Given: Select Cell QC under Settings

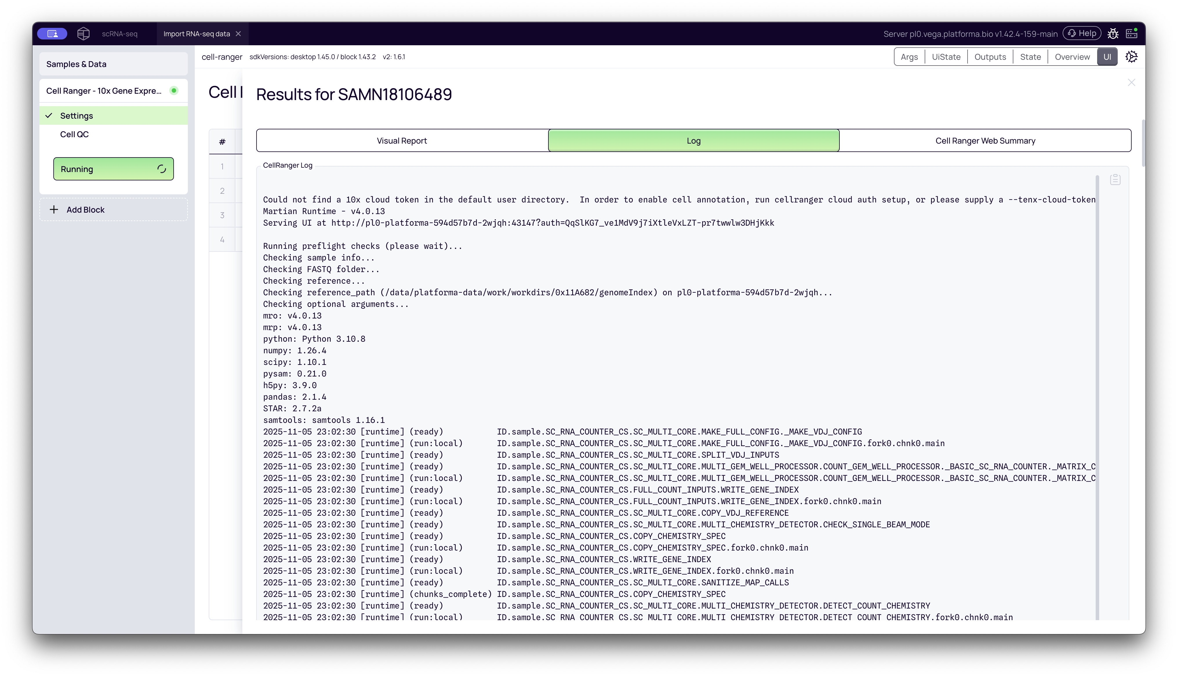Looking at the screenshot, I should [74, 134].
